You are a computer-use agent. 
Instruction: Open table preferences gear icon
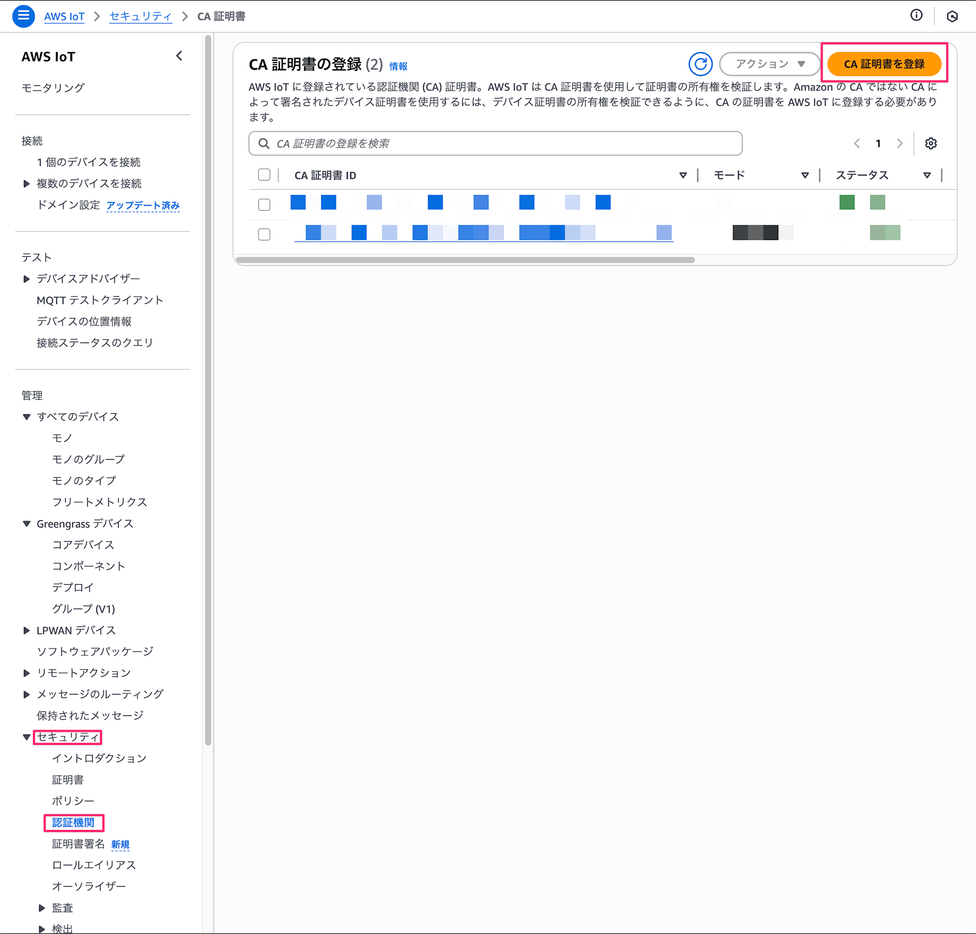[931, 143]
